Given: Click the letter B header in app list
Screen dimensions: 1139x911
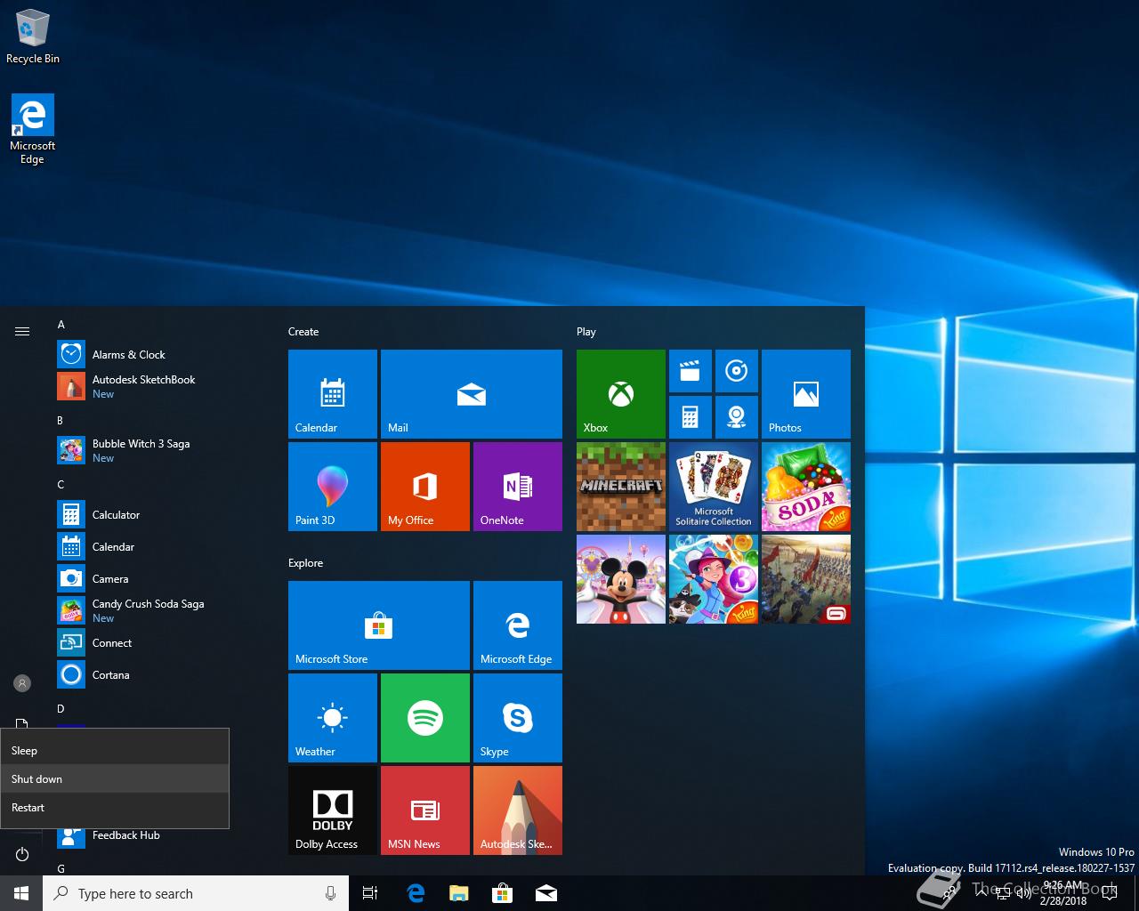Looking at the screenshot, I should [61, 420].
